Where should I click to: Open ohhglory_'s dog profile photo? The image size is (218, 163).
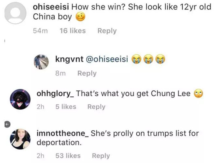click(x=20, y=99)
